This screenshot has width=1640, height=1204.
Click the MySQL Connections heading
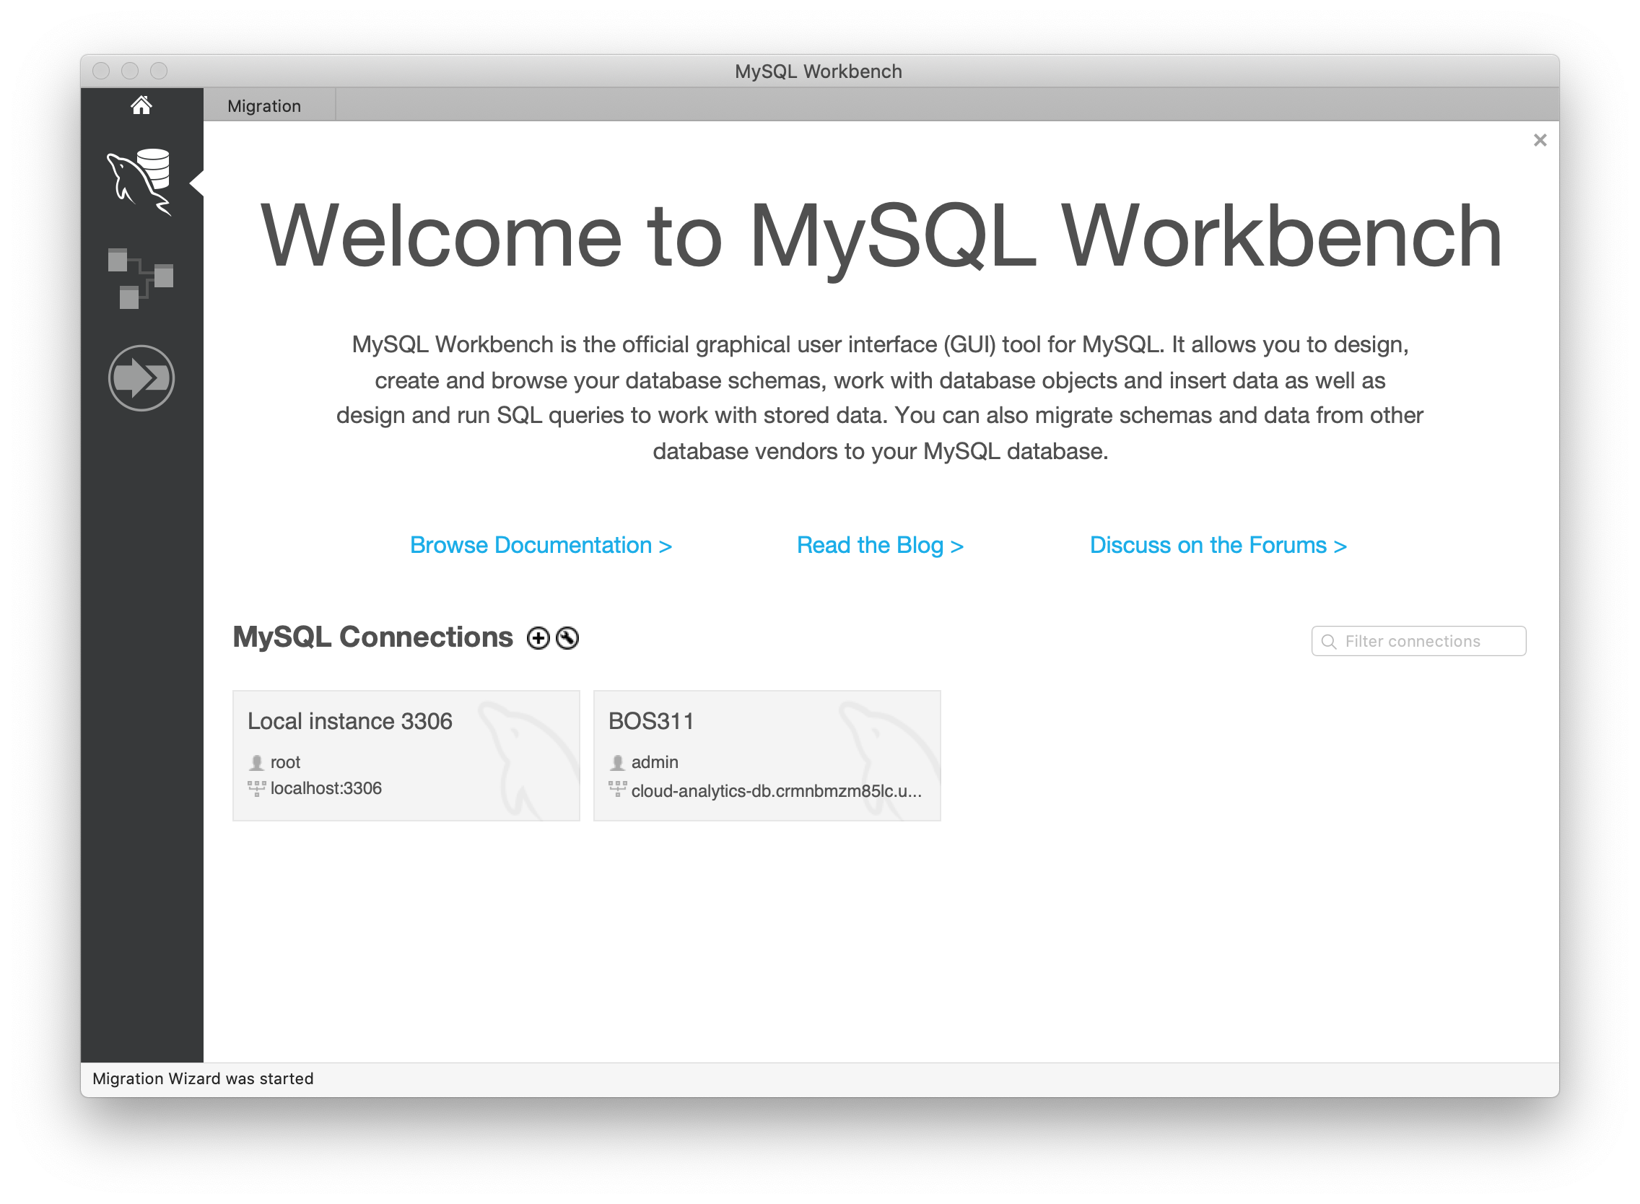pyautogui.click(x=372, y=637)
